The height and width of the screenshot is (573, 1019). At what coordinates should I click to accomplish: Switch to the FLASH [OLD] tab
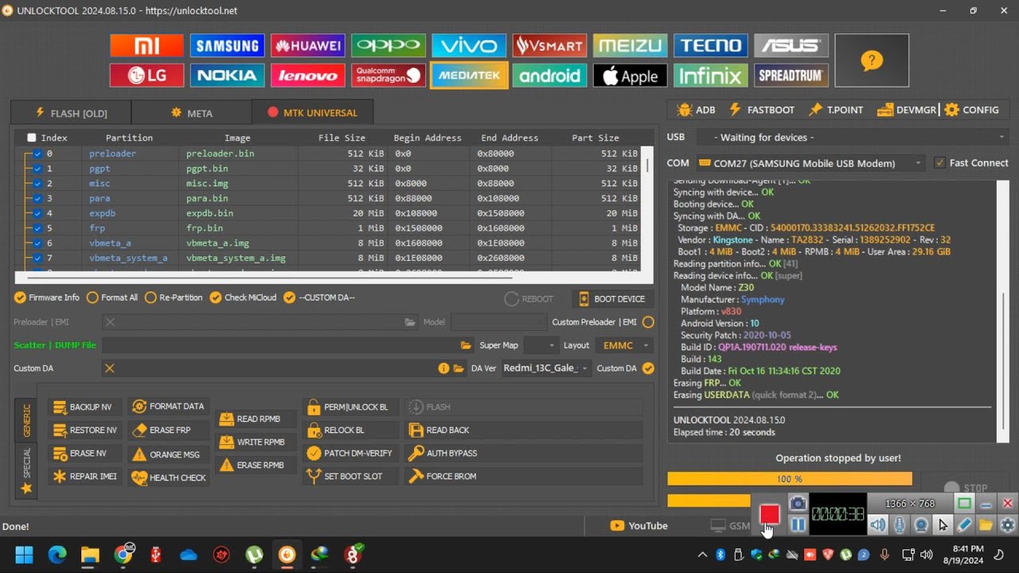[x=71, y=113]
